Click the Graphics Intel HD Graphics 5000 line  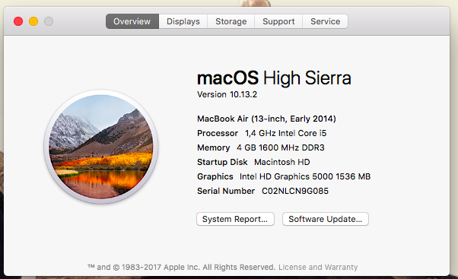(x=284, y=176)
